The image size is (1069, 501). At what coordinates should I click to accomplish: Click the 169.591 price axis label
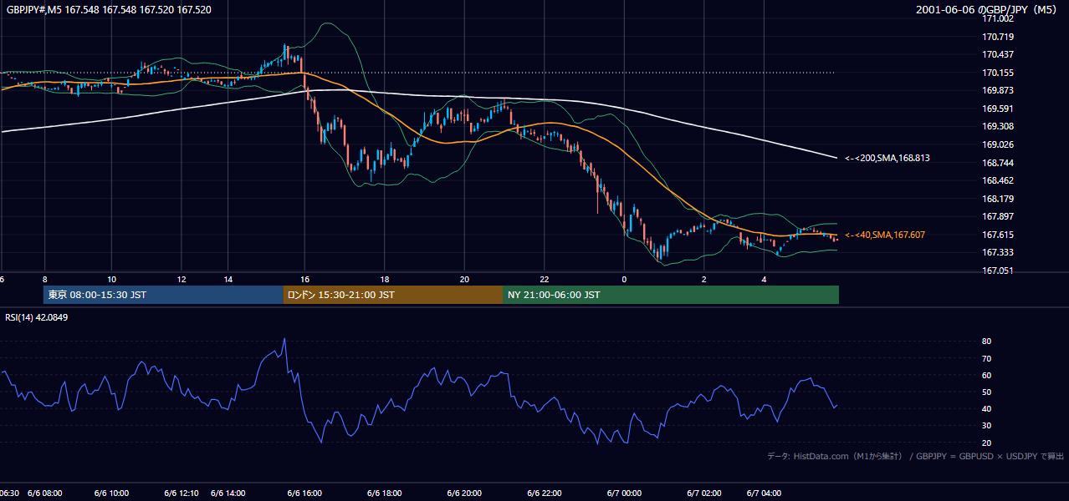coord(997,109)
